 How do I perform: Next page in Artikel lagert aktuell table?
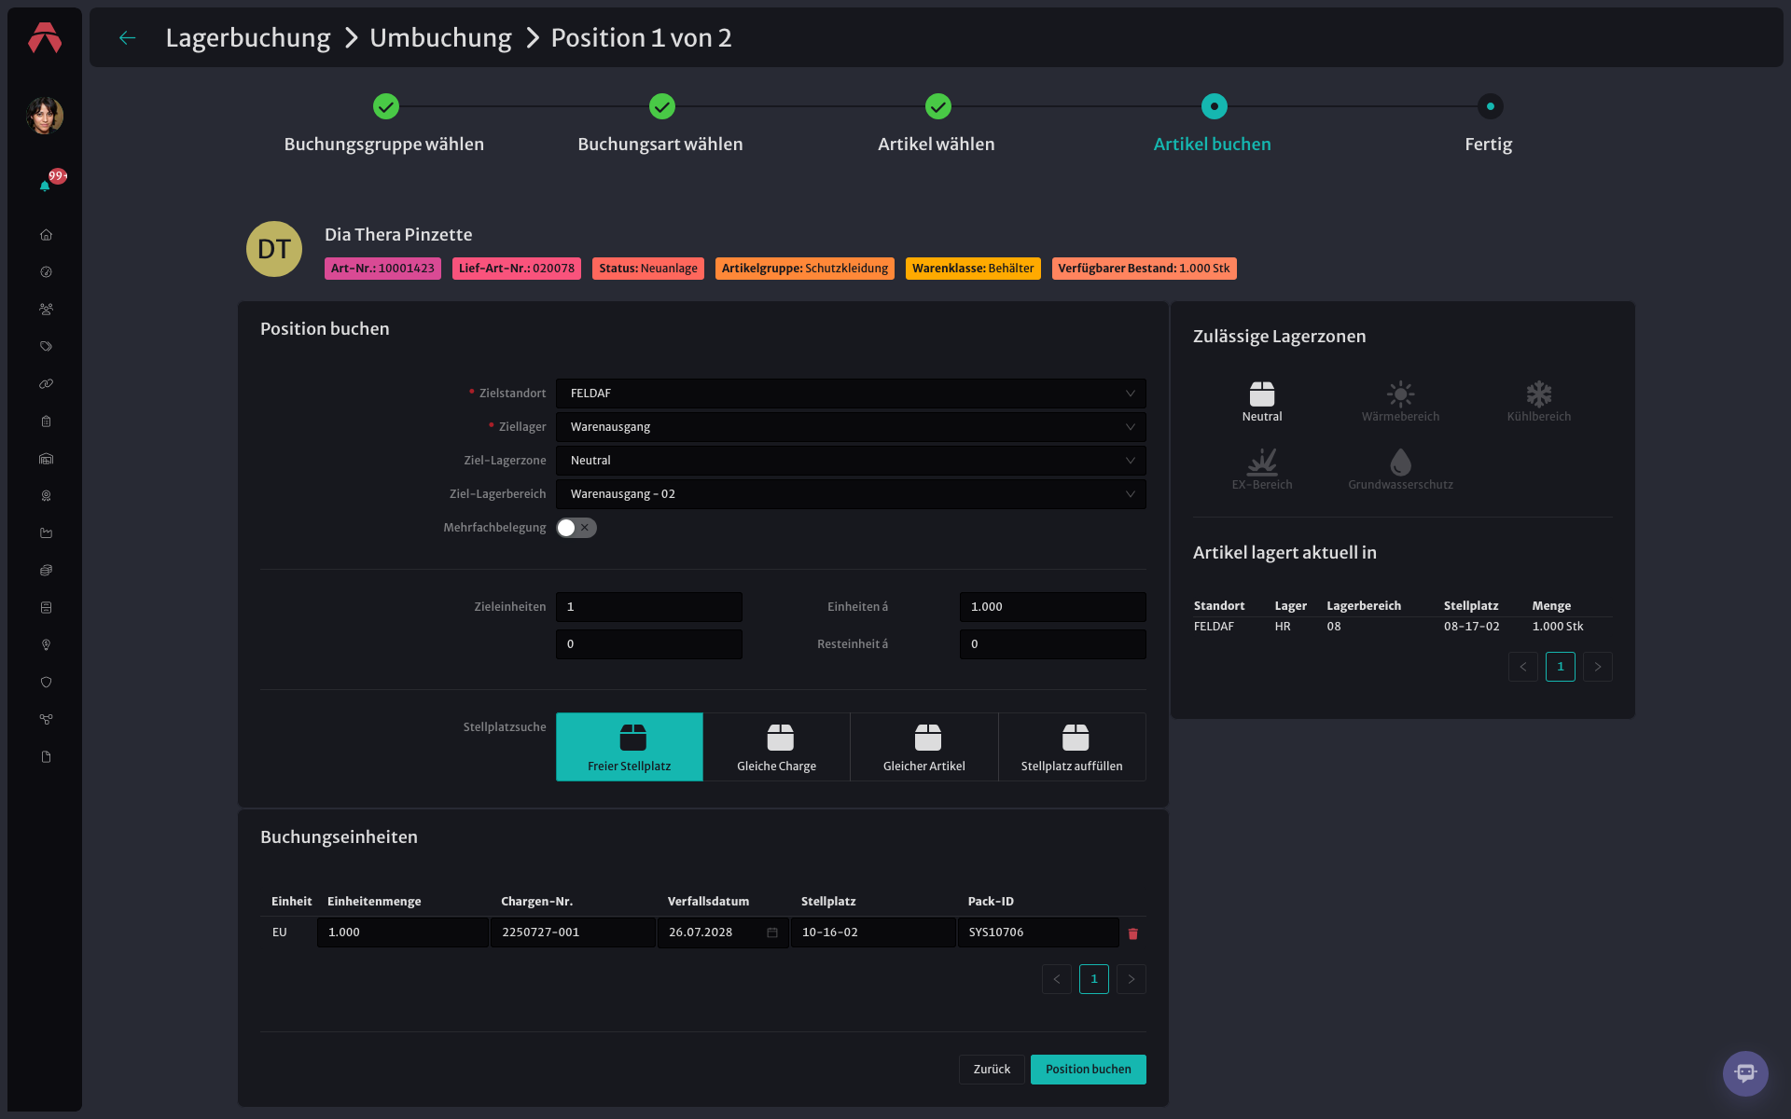[x=1598, y=667]
